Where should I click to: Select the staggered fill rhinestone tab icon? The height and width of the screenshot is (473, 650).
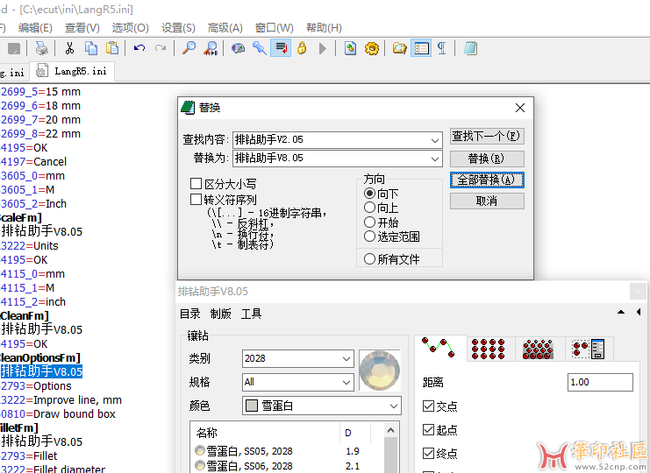pyautogui.click(x=538, y=349)
